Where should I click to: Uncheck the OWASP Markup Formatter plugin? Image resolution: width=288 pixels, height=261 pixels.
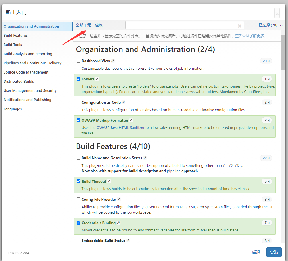click(79, 120)
